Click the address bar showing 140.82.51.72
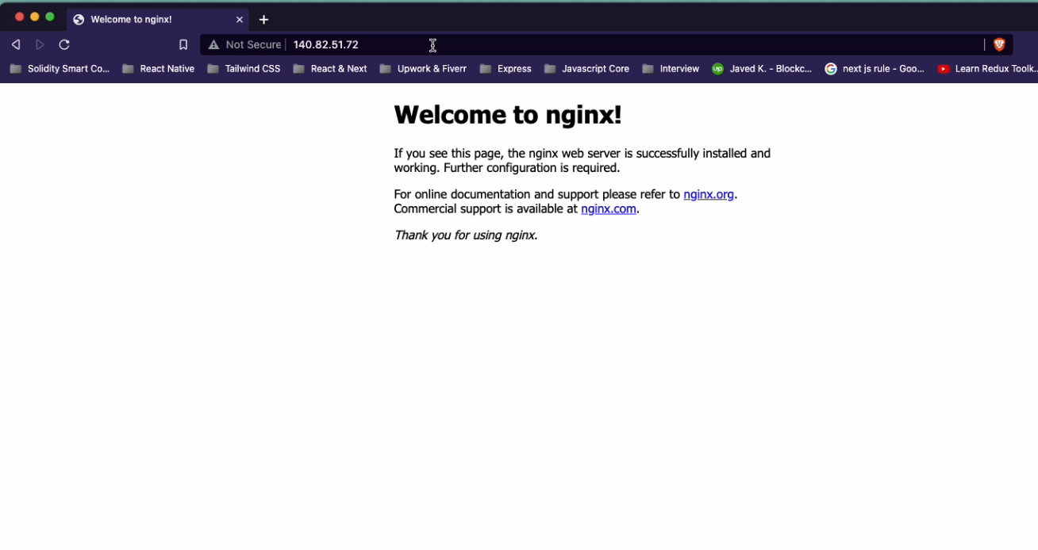Screen dimensions: 1038x550 (x=556, y=45)
